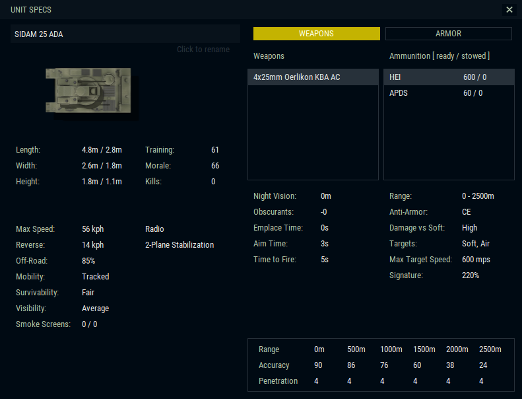Click the 500m range column header
This screenshot has height=399, width=522.
point(356,349)
